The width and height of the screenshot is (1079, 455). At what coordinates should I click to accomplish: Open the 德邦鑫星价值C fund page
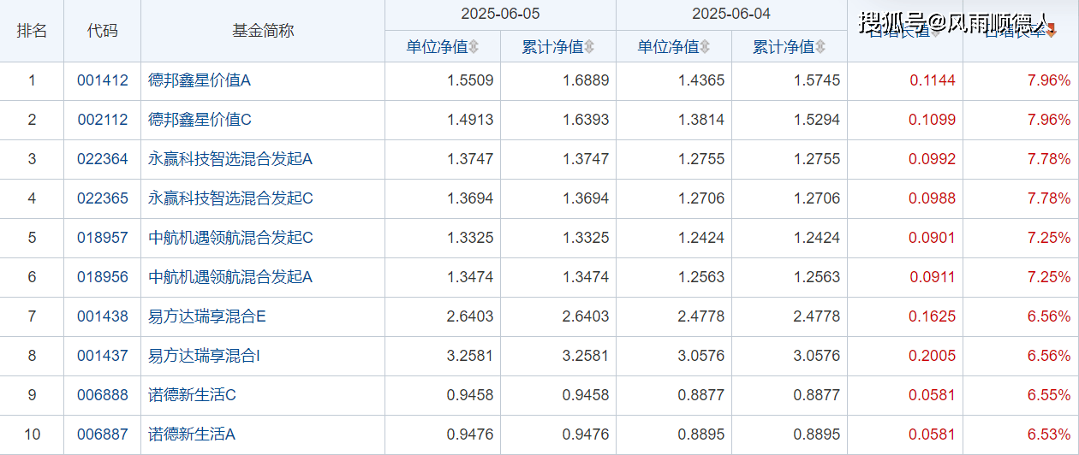point(200,120)
